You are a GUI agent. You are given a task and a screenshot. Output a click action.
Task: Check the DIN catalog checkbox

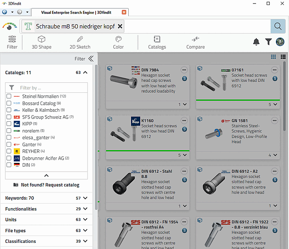click(9, 165)
